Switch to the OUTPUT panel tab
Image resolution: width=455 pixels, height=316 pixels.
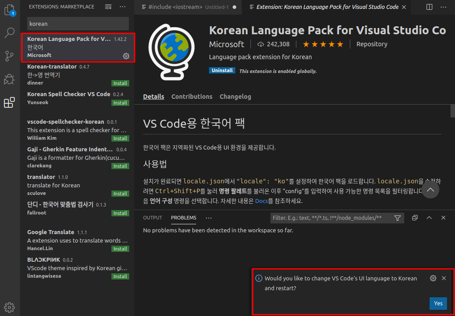[x=153, y=218]
